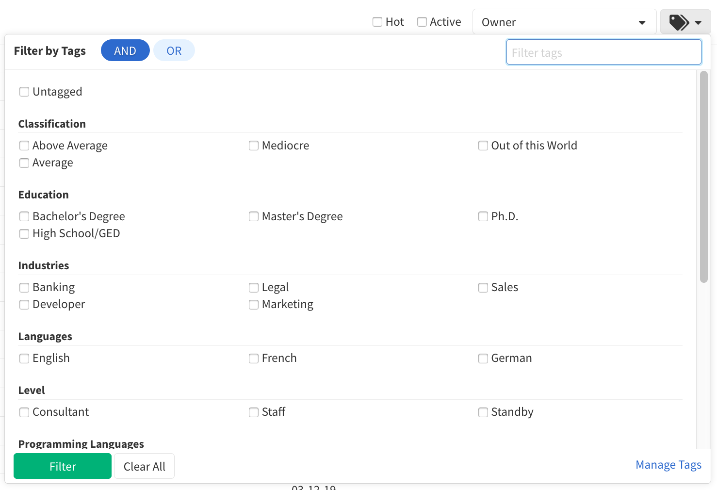This screenshot has width=717, height=490.
Task: Select the AND filter mode
Action: 125,50
